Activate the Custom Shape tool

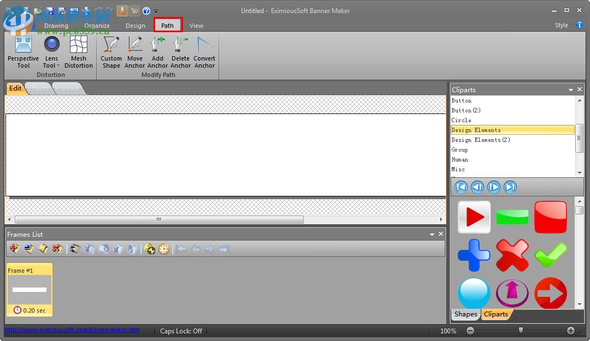point(111,52)
